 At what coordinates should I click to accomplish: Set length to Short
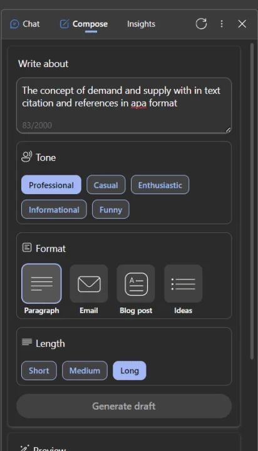tap(39, 370)
